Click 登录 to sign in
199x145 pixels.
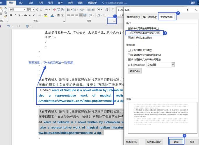point(193,3)
